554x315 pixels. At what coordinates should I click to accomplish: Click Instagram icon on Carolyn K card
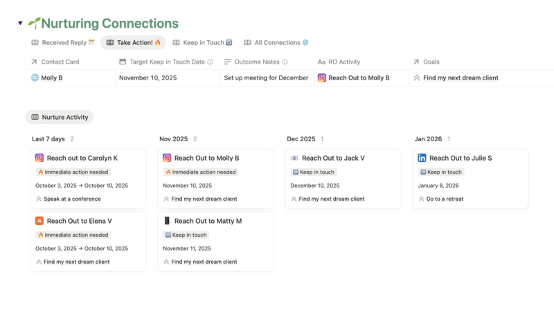coord(39,158)
